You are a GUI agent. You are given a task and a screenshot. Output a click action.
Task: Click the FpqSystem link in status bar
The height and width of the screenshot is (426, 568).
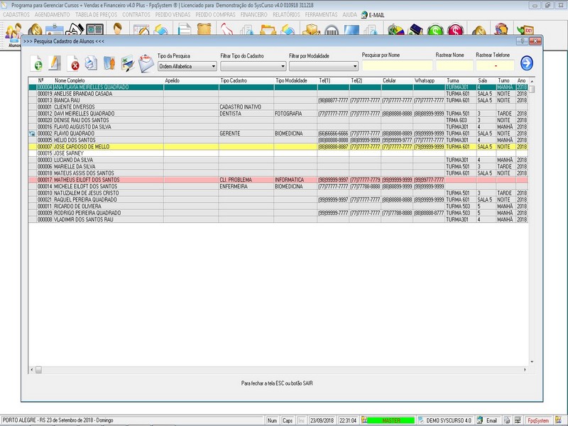pyautogui.click(x=538, y=420)
